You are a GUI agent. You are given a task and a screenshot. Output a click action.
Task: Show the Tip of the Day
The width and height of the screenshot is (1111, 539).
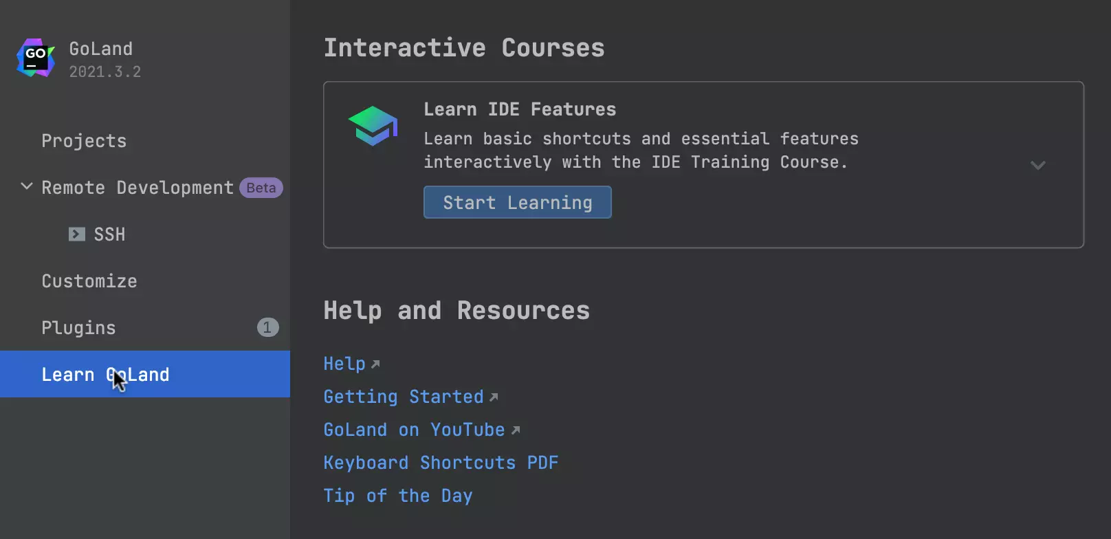(398, 496)
